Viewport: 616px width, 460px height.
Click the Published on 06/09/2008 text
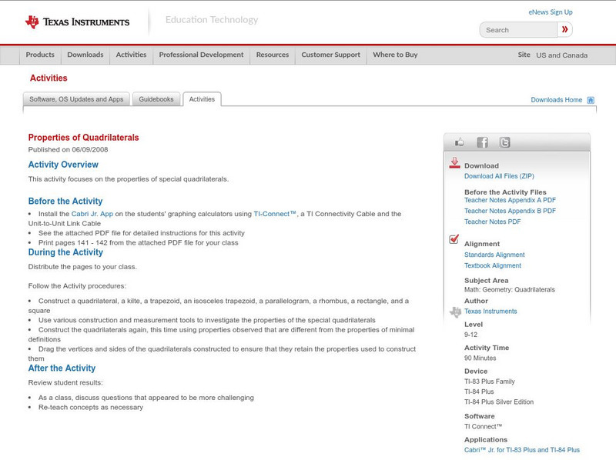click(x=68, y=149)
